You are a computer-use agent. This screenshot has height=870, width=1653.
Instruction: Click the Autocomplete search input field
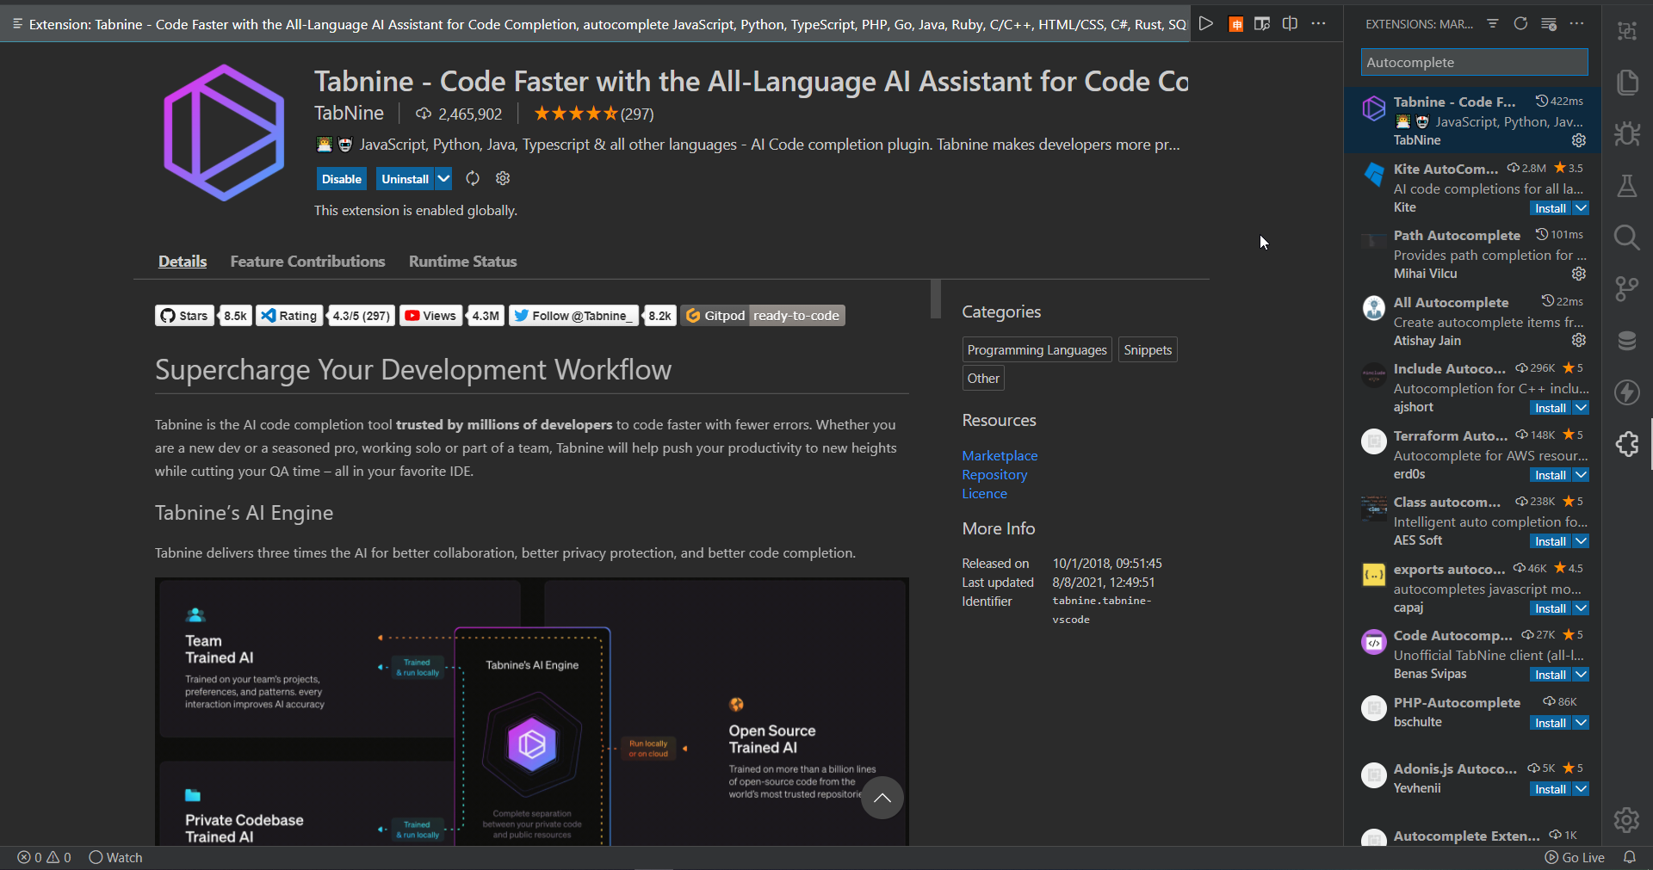[1475, 62]
